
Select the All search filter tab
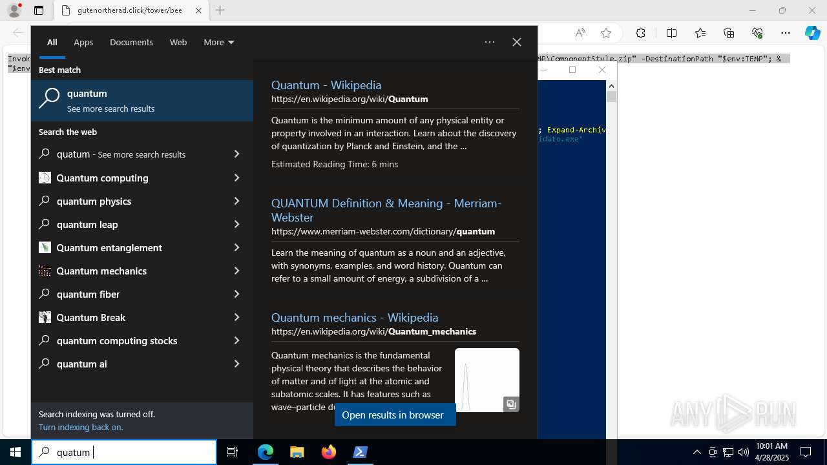(x=52, y=43)
